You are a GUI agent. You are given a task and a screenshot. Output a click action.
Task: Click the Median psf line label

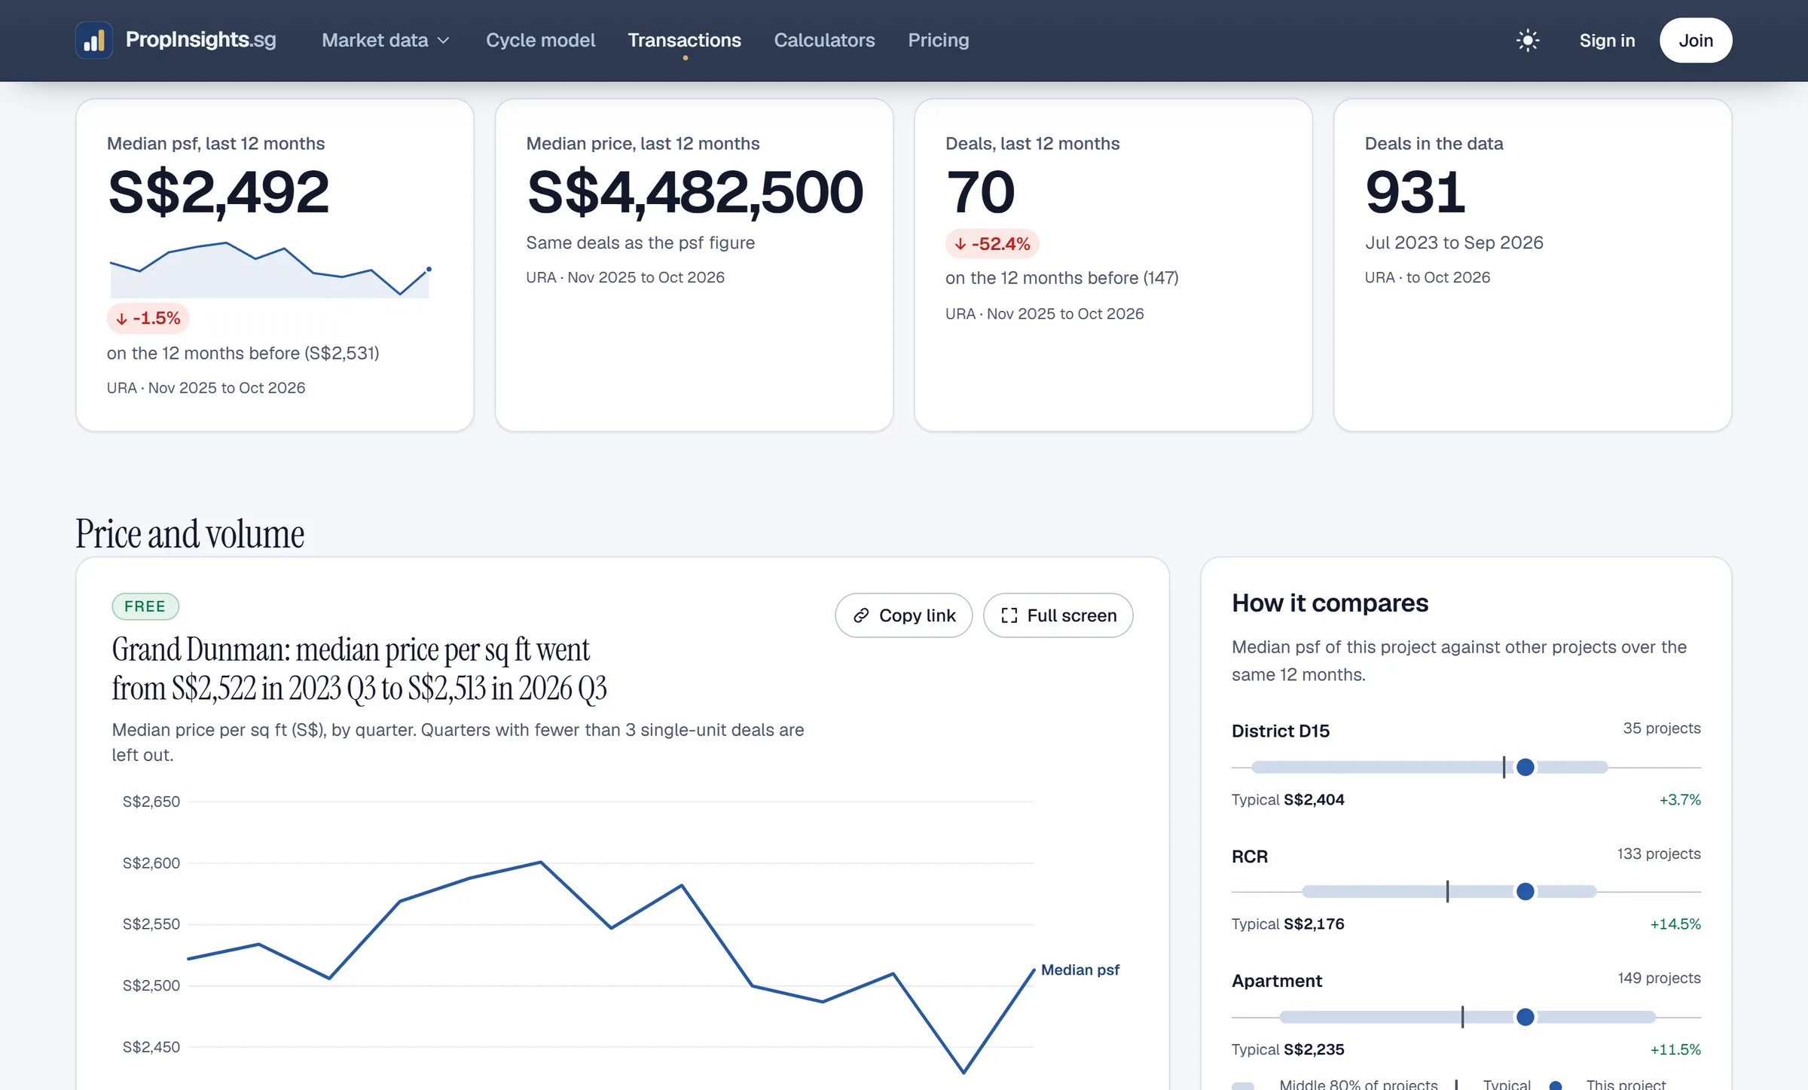1080,969
